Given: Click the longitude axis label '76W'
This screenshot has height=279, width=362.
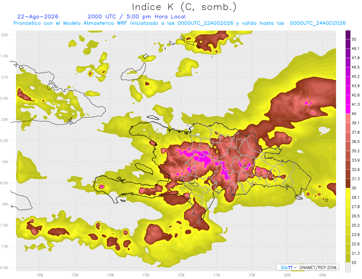Looking at the screenshot, I should pyautogui.click(x=40, y=275).
